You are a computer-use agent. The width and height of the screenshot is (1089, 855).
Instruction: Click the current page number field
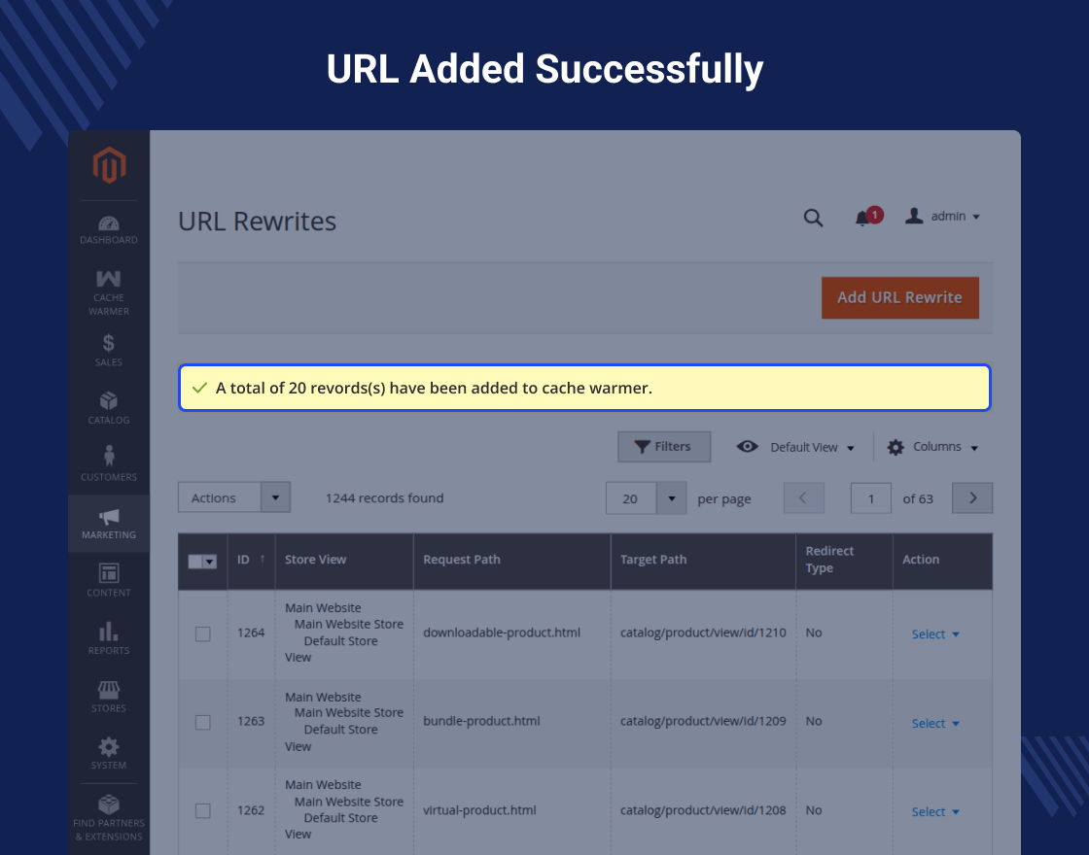click(871, 498)
